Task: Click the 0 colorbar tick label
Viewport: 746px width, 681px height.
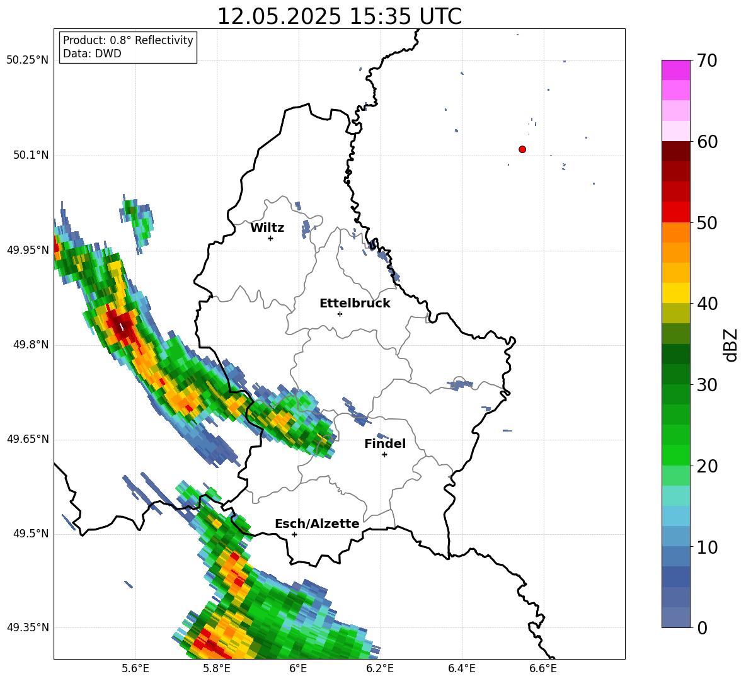Action: click(702, 627)
